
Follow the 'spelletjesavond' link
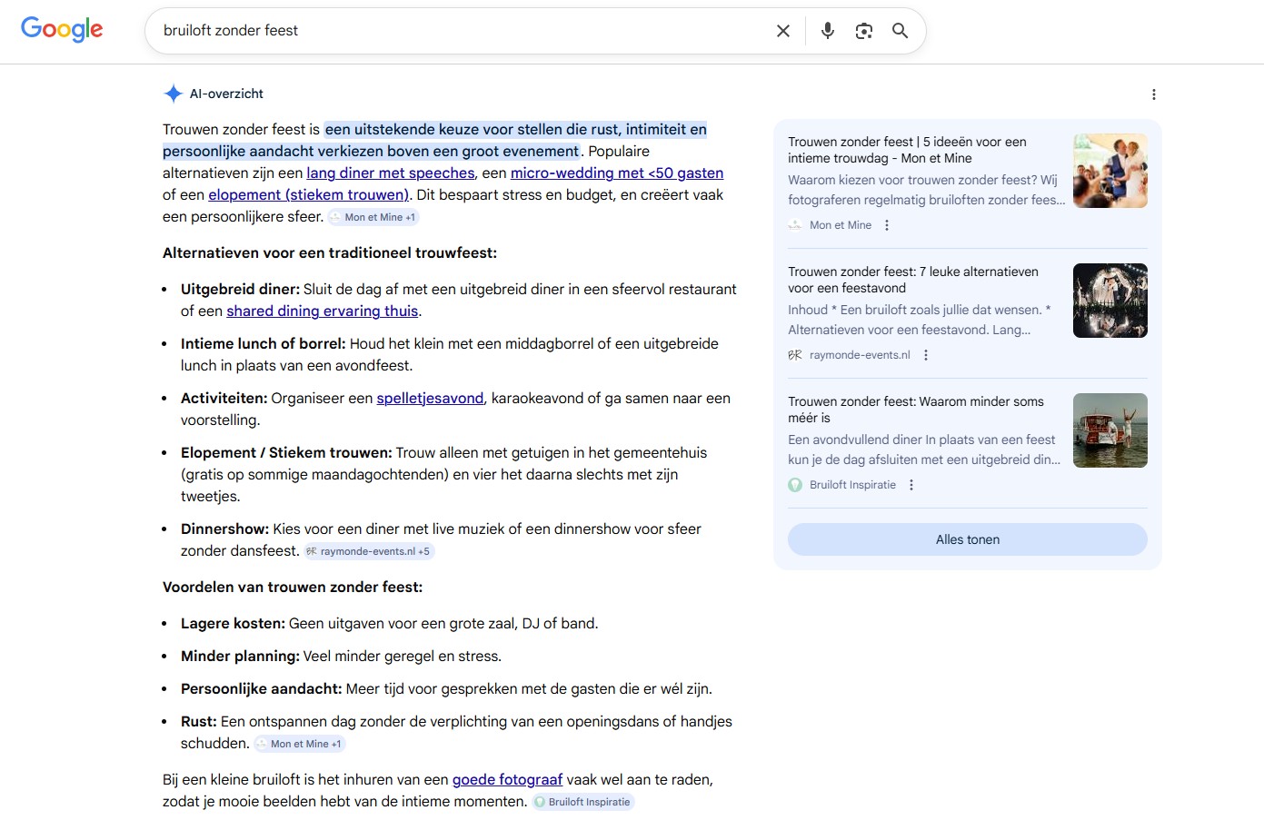point(430,398)
